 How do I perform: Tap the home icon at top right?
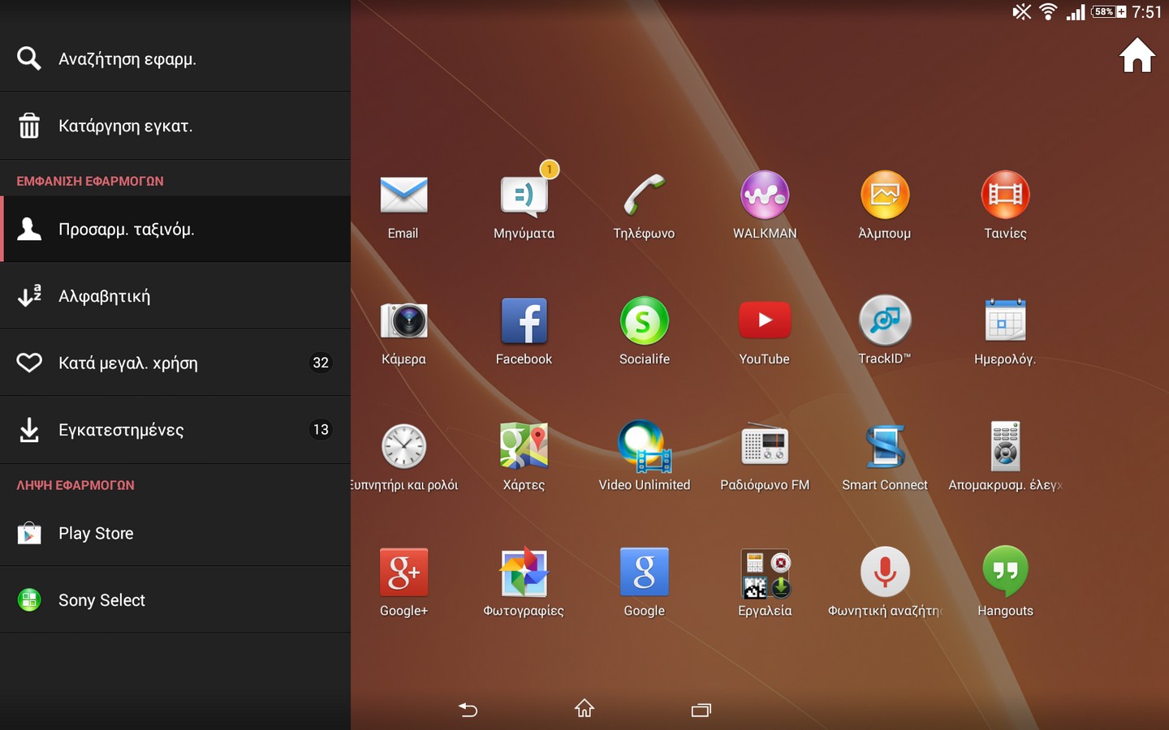pos(1137,56)
